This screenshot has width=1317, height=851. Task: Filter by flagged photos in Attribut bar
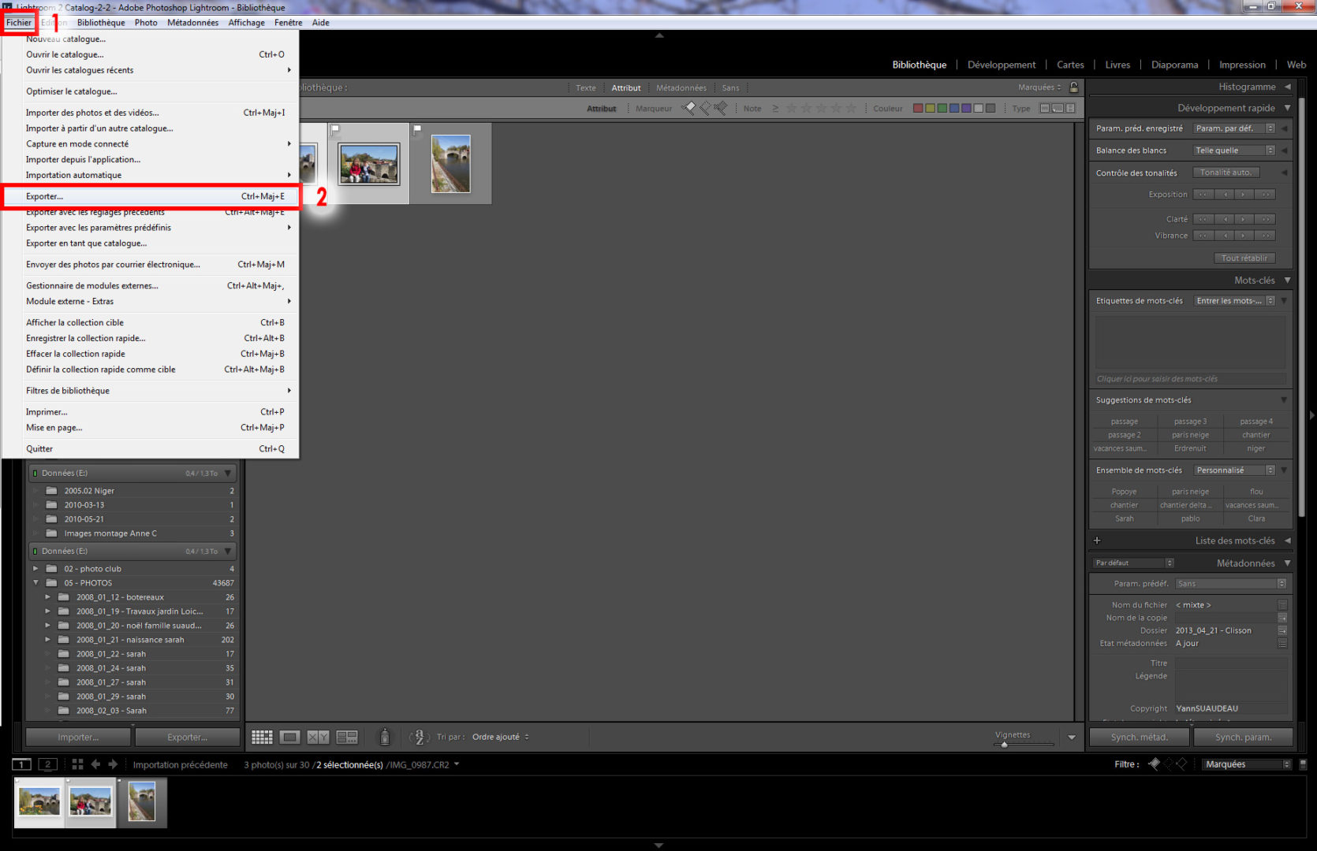click(688, 109)
